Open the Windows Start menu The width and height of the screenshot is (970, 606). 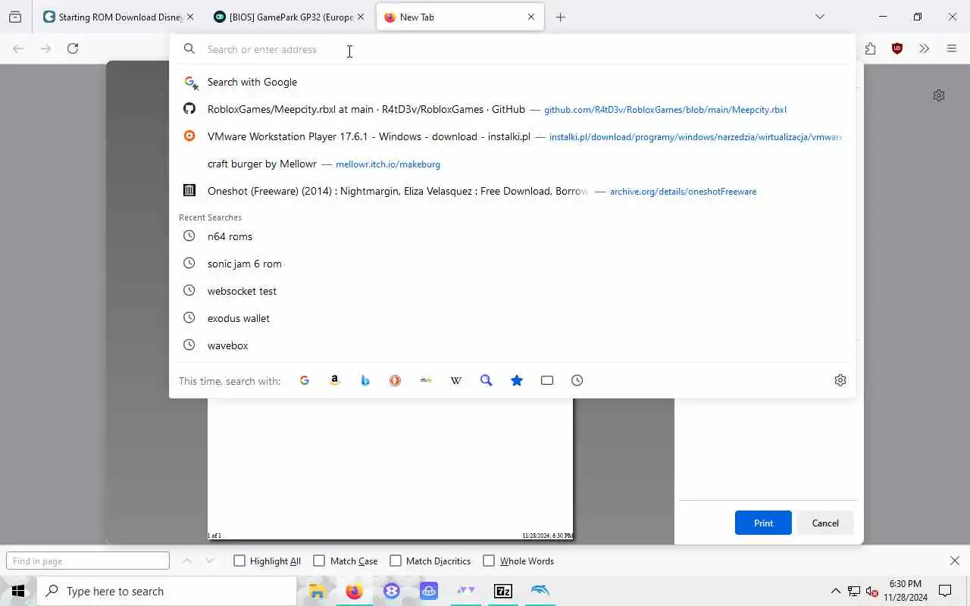tap(18, 591)
